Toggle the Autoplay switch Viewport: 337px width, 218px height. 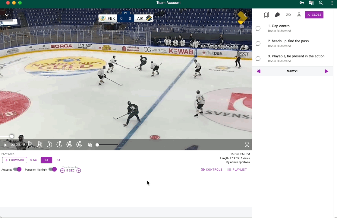17,169
